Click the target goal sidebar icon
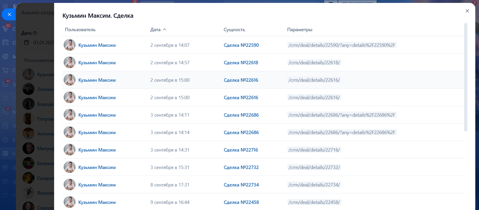 (5, 56)
